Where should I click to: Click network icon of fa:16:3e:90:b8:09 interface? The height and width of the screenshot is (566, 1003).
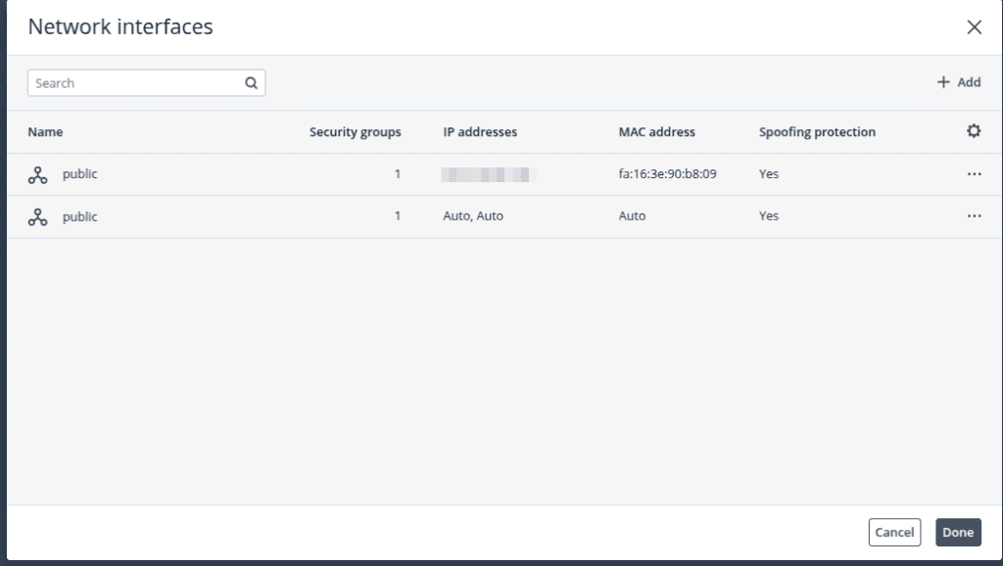(x=38, y=174)
